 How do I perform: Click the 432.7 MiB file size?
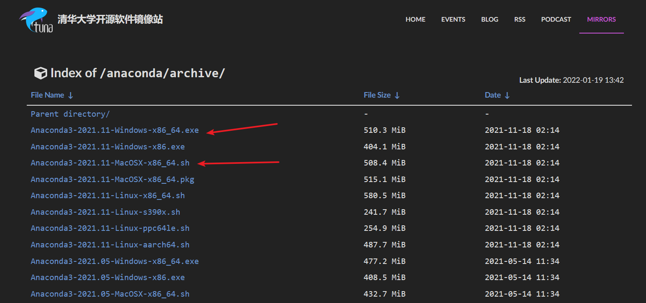point(385,294)
